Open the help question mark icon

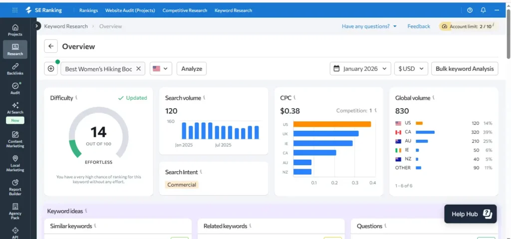[x=470, y=10]
